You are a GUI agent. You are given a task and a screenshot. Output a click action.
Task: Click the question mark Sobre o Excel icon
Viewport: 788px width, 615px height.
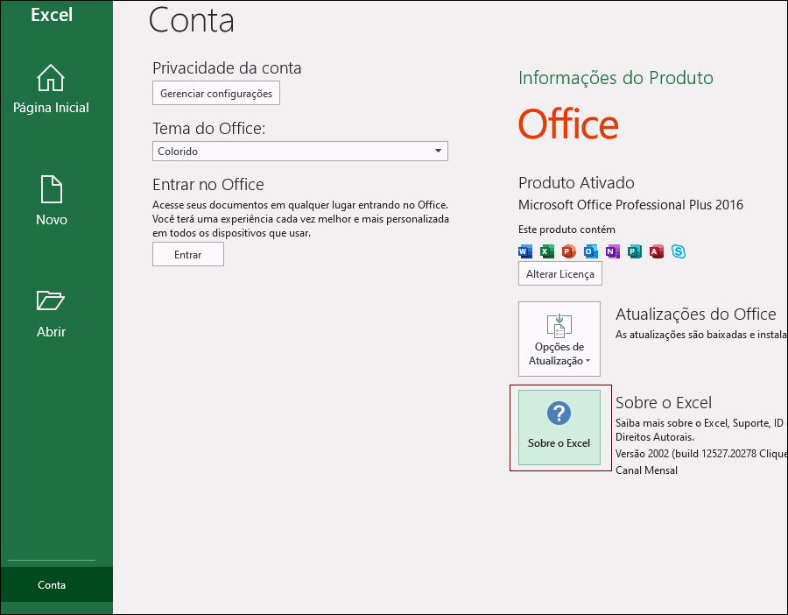point(559,414)
